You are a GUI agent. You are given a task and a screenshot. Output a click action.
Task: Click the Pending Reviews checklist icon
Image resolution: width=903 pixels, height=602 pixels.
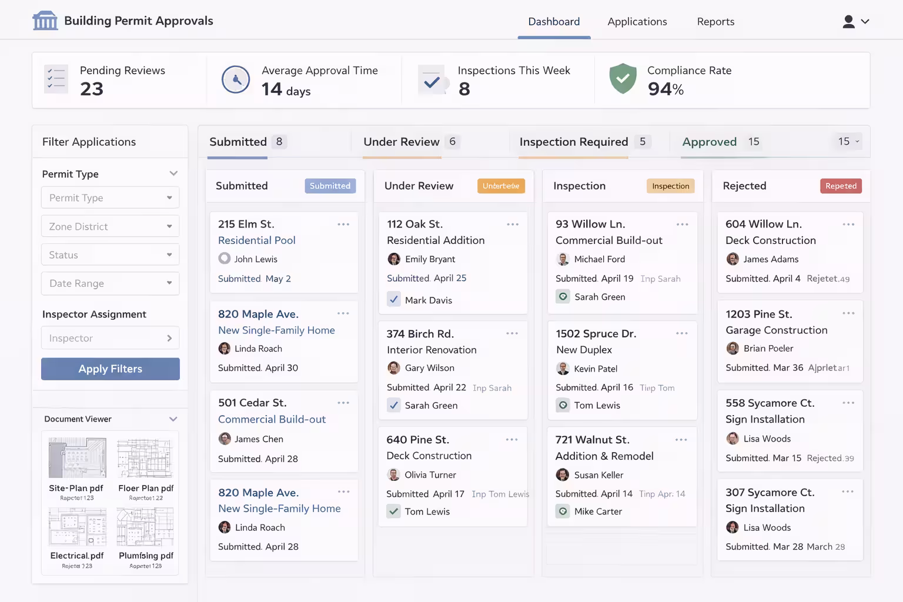click(x=56, y=79)
